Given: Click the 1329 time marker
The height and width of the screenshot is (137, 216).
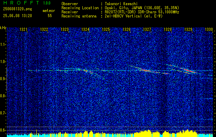Looking at the screenshot, I should coord(188,29).
